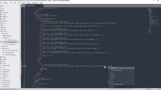
Task: Collapse the posts folder arrow
Action: coord(3,38)
